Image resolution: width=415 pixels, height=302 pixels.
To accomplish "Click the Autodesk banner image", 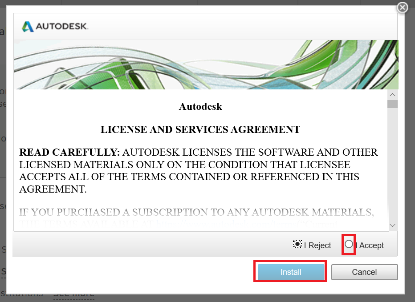I will (x=206, y=64).
